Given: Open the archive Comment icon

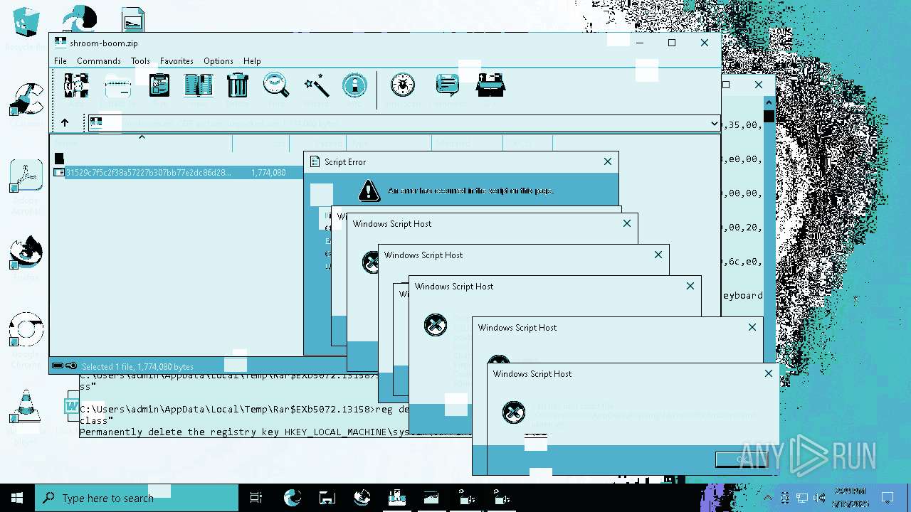Looking at the screenshot, I should coord(447,86).
